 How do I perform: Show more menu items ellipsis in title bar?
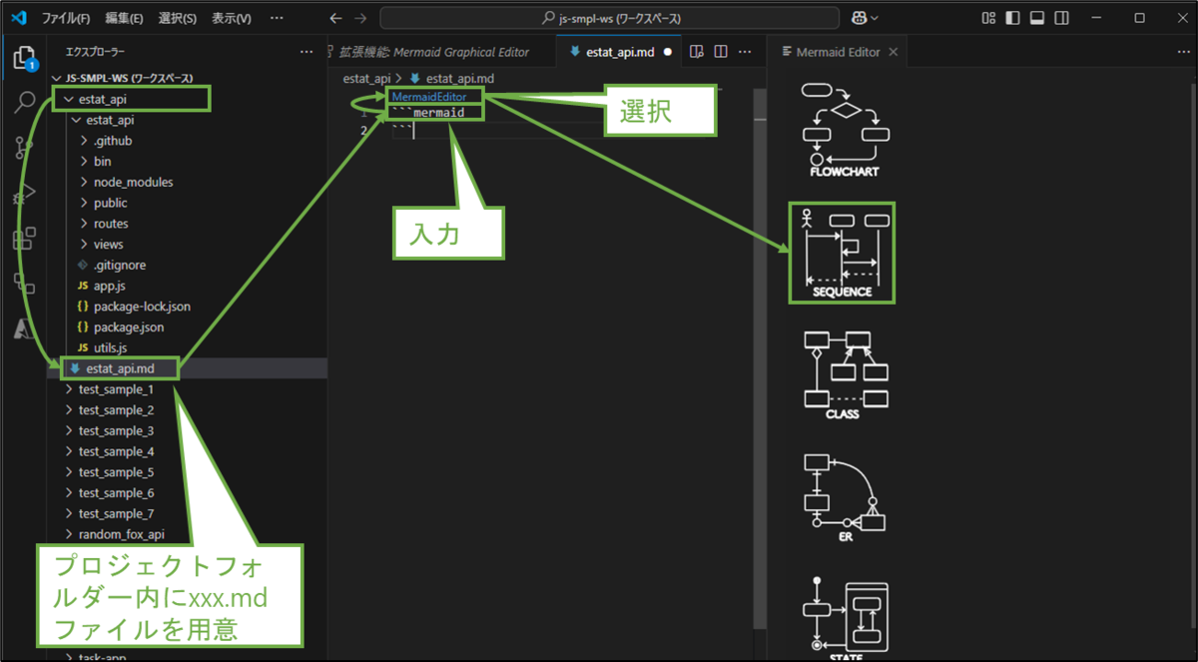tap(277, 18)
